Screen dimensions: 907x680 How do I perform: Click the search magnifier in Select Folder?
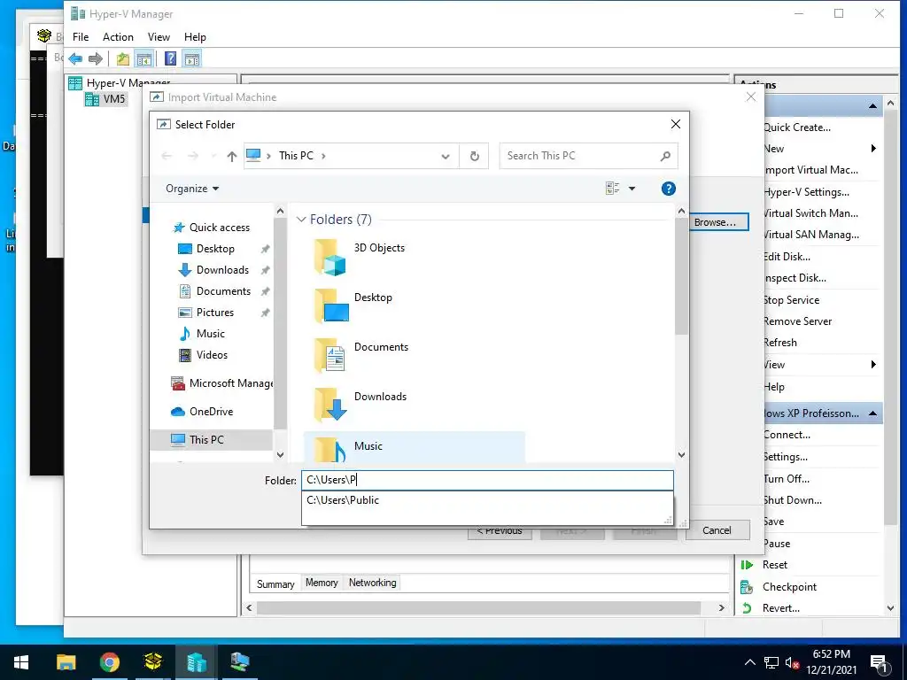[x=665, y=156]
